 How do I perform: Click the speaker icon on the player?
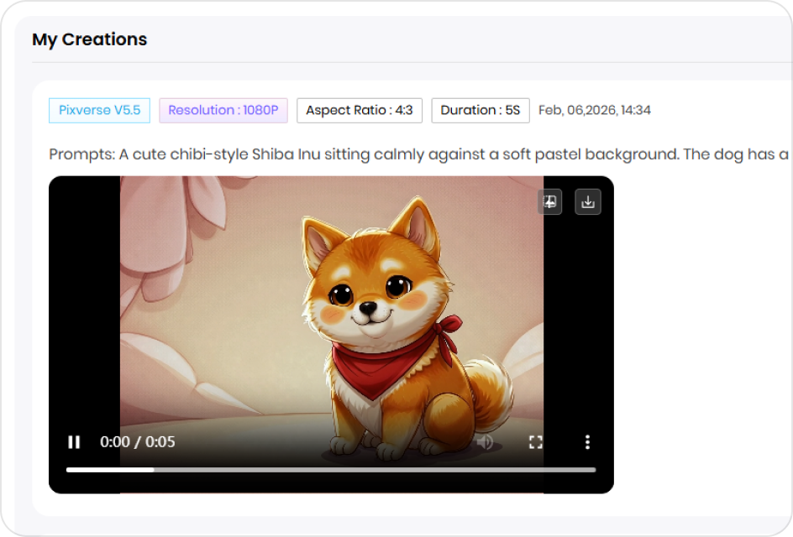(x=486, y=442)
